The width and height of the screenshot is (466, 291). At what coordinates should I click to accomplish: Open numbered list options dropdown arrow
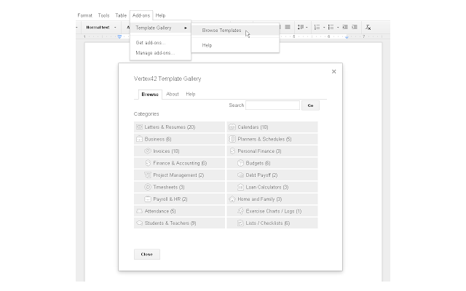pyautogui.click(x=324, y=28)
